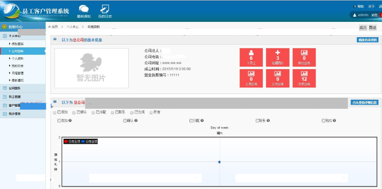Viewport: 382px width, 189px height.
Task: Open 统计报表 sidebar section
Action: [x=22, y=114]
